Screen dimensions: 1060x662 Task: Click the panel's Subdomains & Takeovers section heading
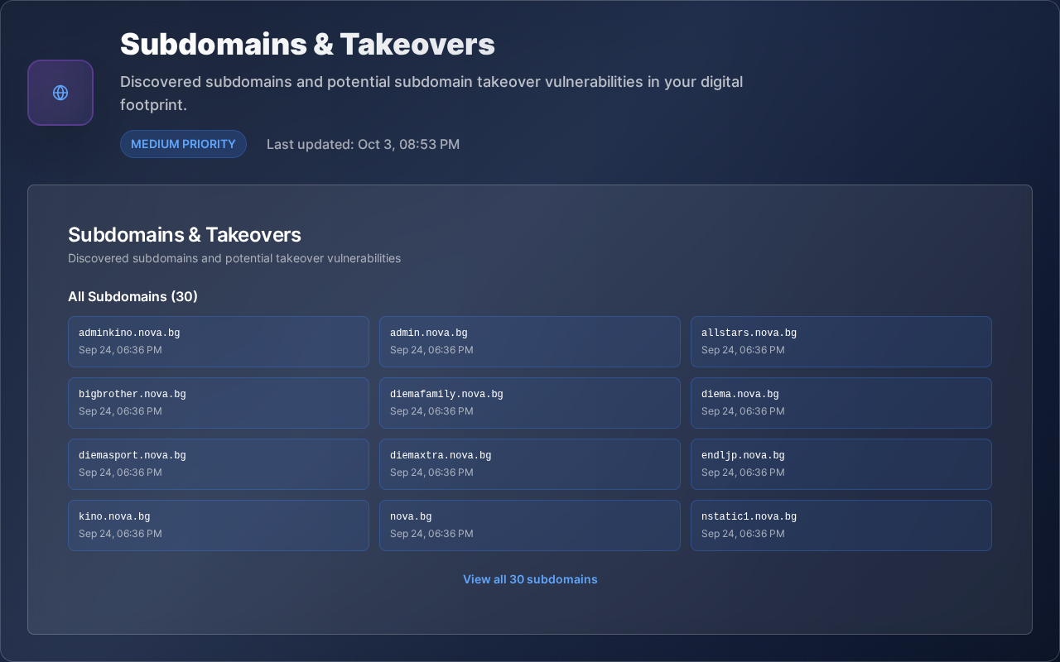click(x=185, y=234)
